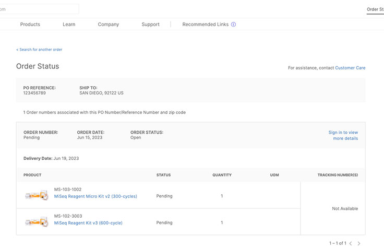Expand Recommended Links menu

(206, 25)
